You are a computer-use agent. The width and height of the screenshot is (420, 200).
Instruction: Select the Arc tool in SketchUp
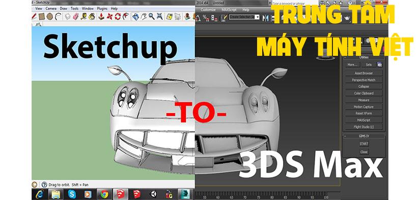[58, 17]
